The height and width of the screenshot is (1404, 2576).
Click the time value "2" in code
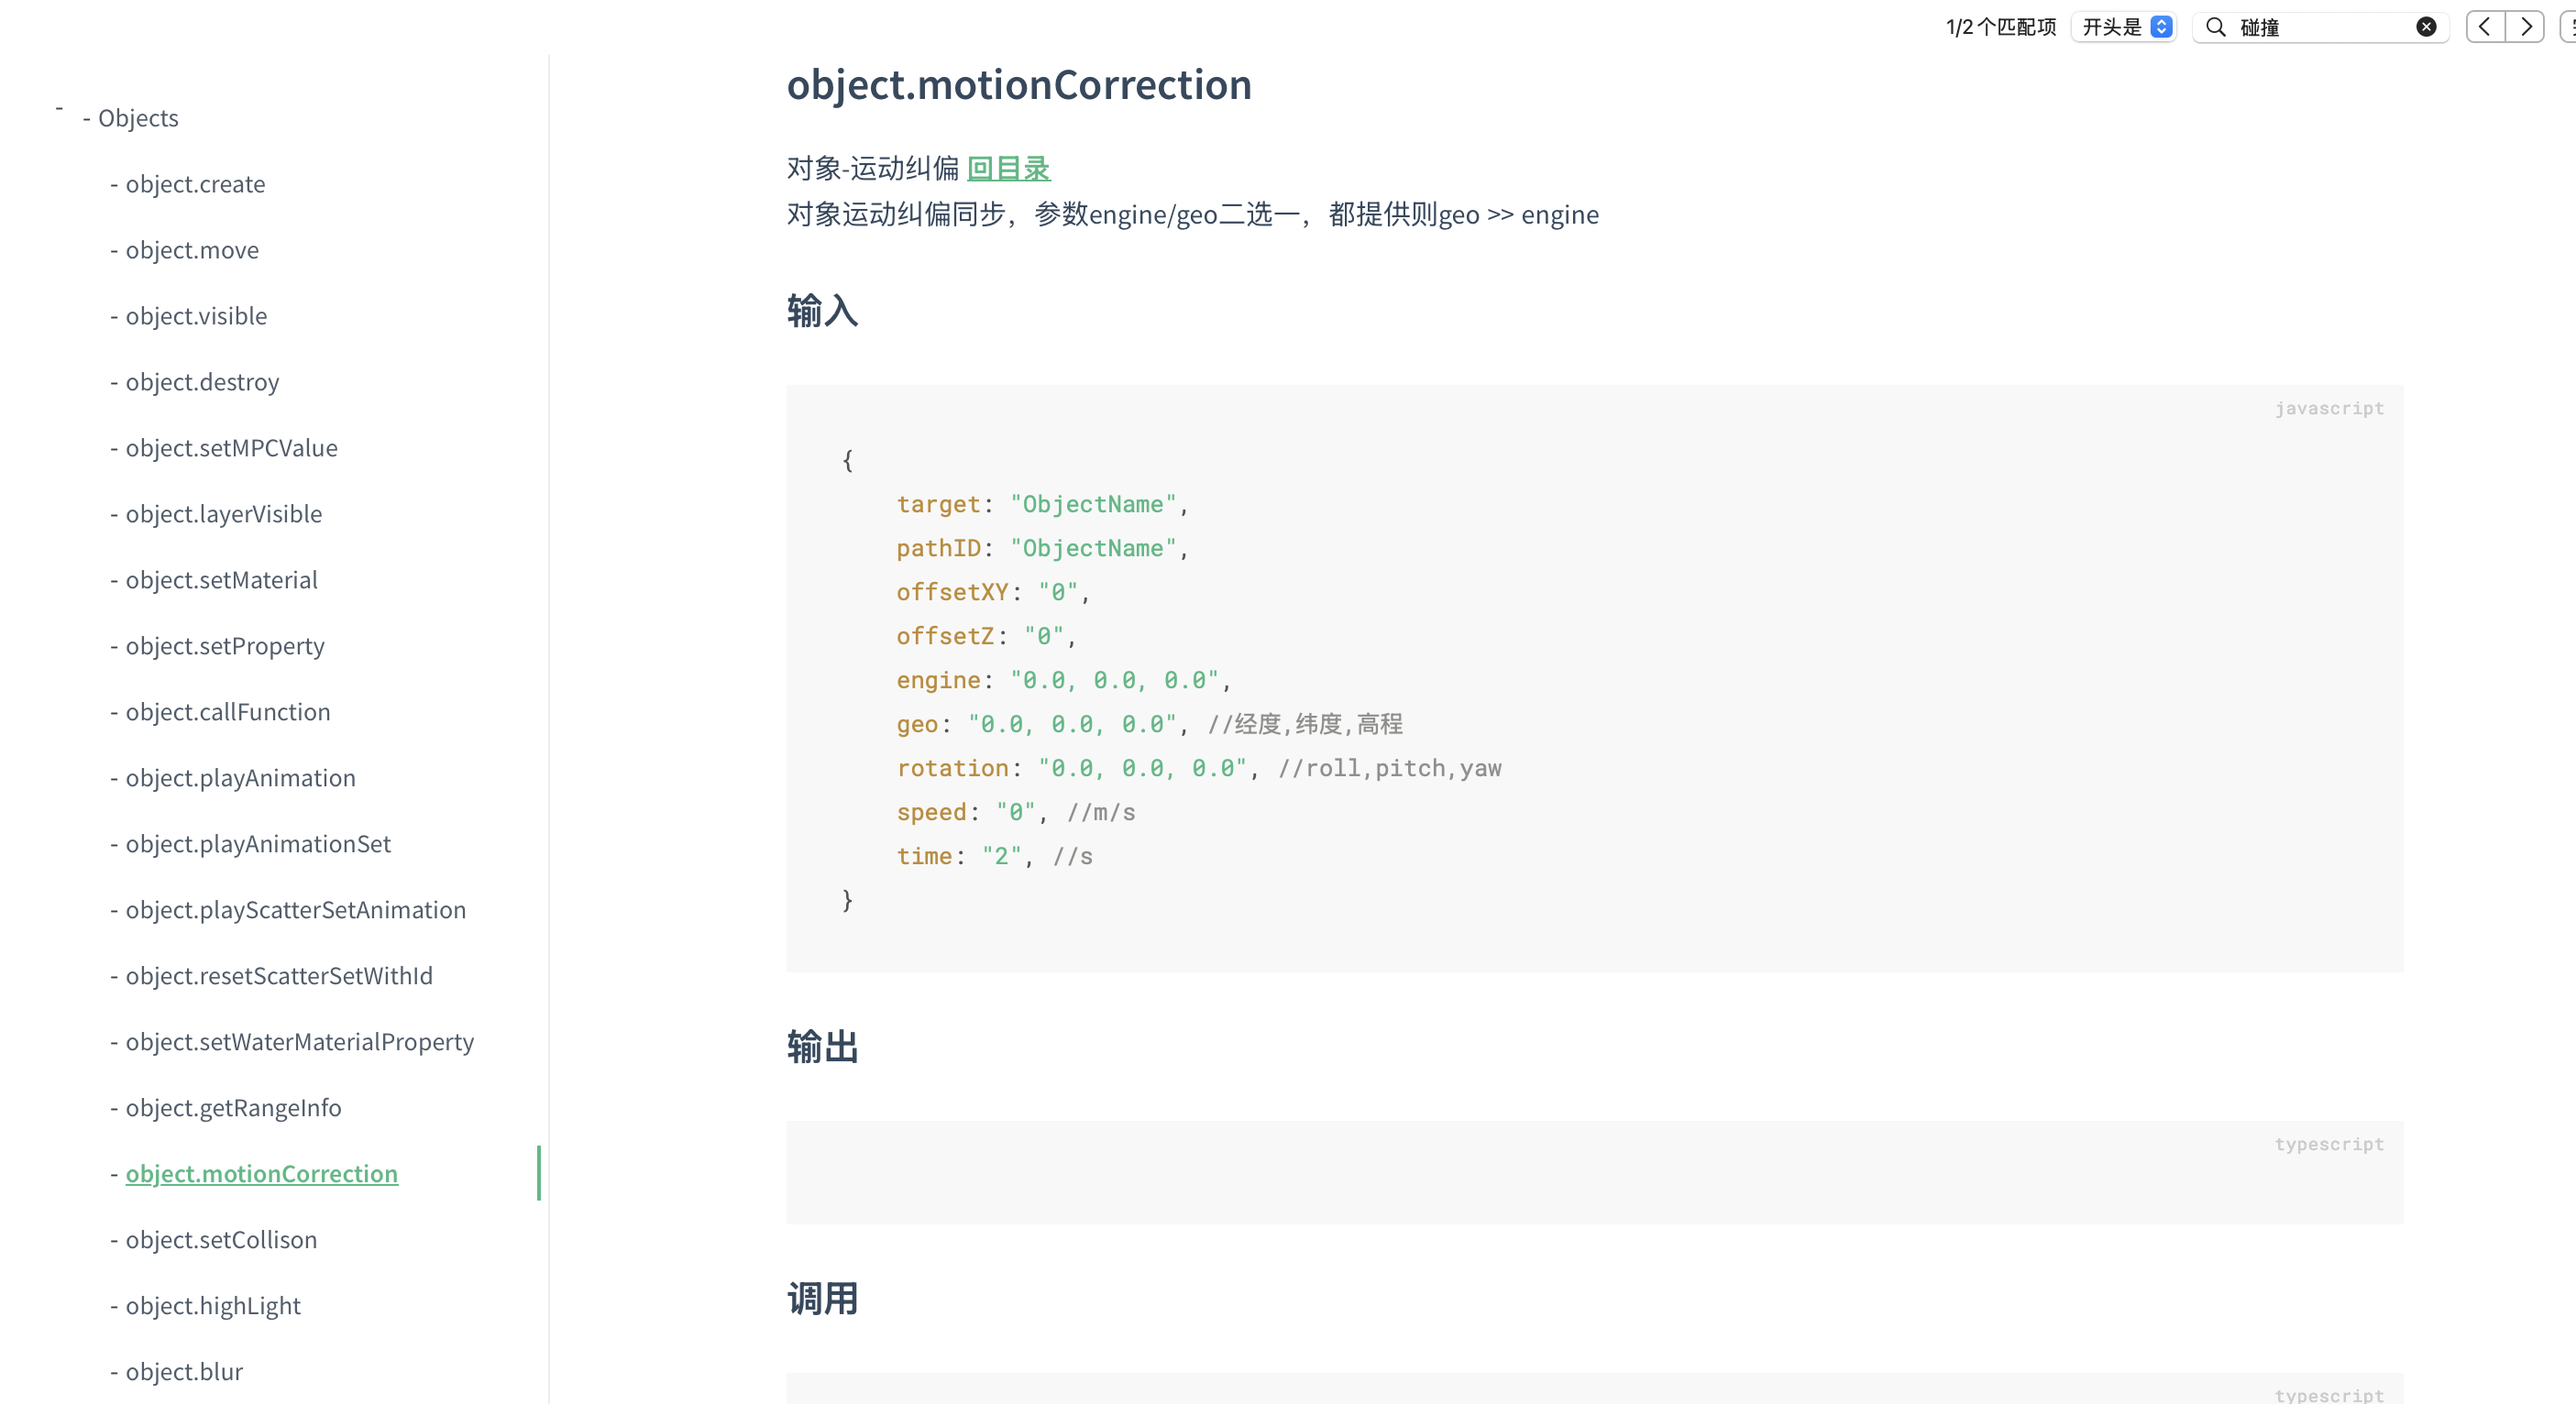click(x=1001, y=856)
